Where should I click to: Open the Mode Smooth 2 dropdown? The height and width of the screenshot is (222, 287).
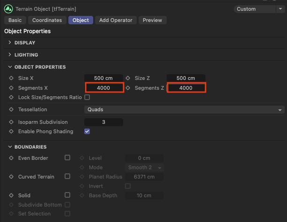click(x=145, y=167)
